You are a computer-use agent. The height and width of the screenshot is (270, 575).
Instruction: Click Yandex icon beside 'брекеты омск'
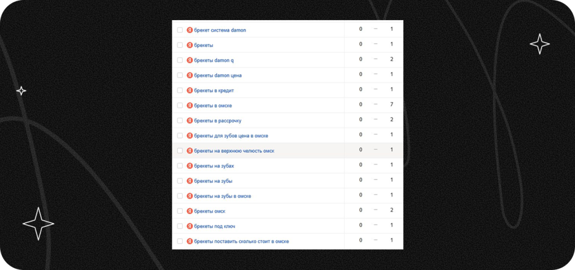click(x=189, y=211)
